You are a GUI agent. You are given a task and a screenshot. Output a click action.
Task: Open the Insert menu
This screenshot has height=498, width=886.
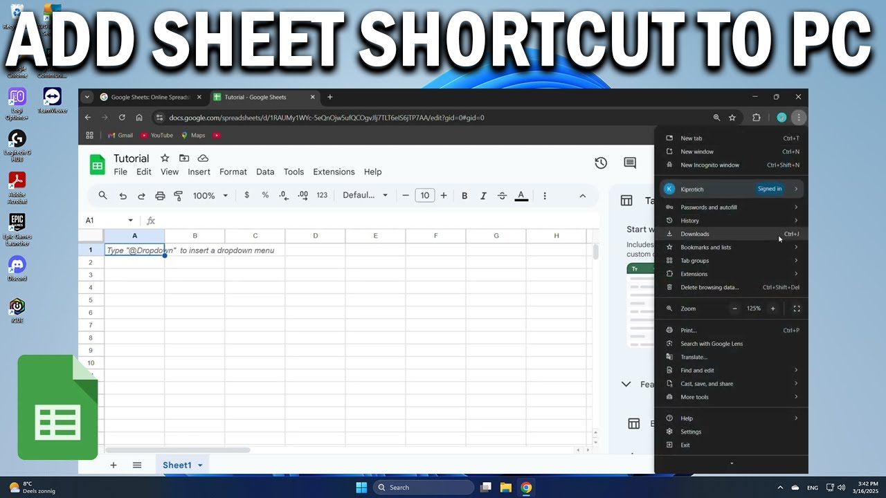[x=199, y=172]
